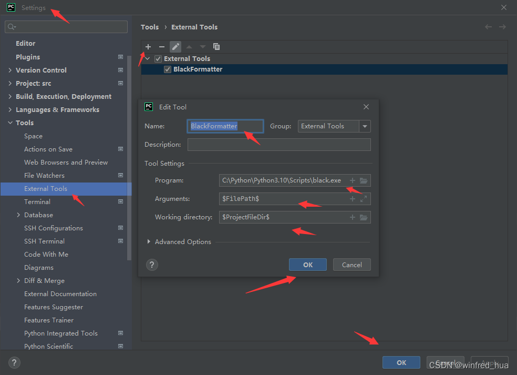Viewport: 517px width, 375px height.
Task: Click OK in Edit Tool dialog
Action: 308,265
